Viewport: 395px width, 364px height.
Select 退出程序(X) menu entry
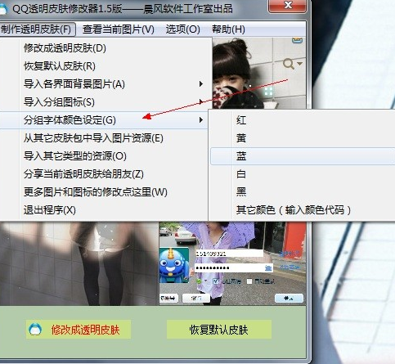pyautogui.click(x=50, y=210)
